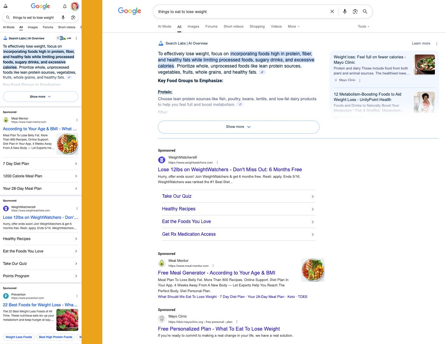The height and width of the screenshot is (344, 446).
Task: Click the magnifier icon in mobile search box
Action: point(8,17)
